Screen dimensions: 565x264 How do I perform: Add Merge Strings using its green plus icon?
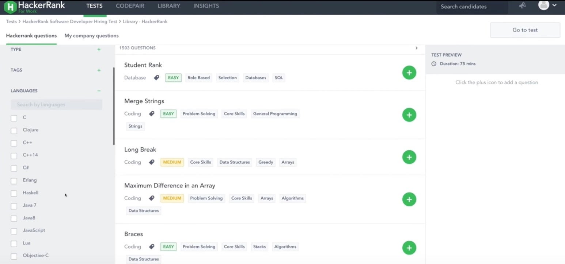[x=409, y=114]
